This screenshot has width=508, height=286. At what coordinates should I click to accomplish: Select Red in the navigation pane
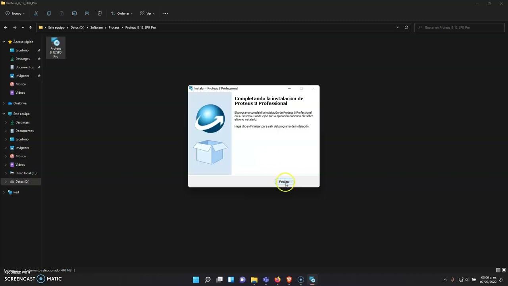pyautogui.click(x=16, y=192)
